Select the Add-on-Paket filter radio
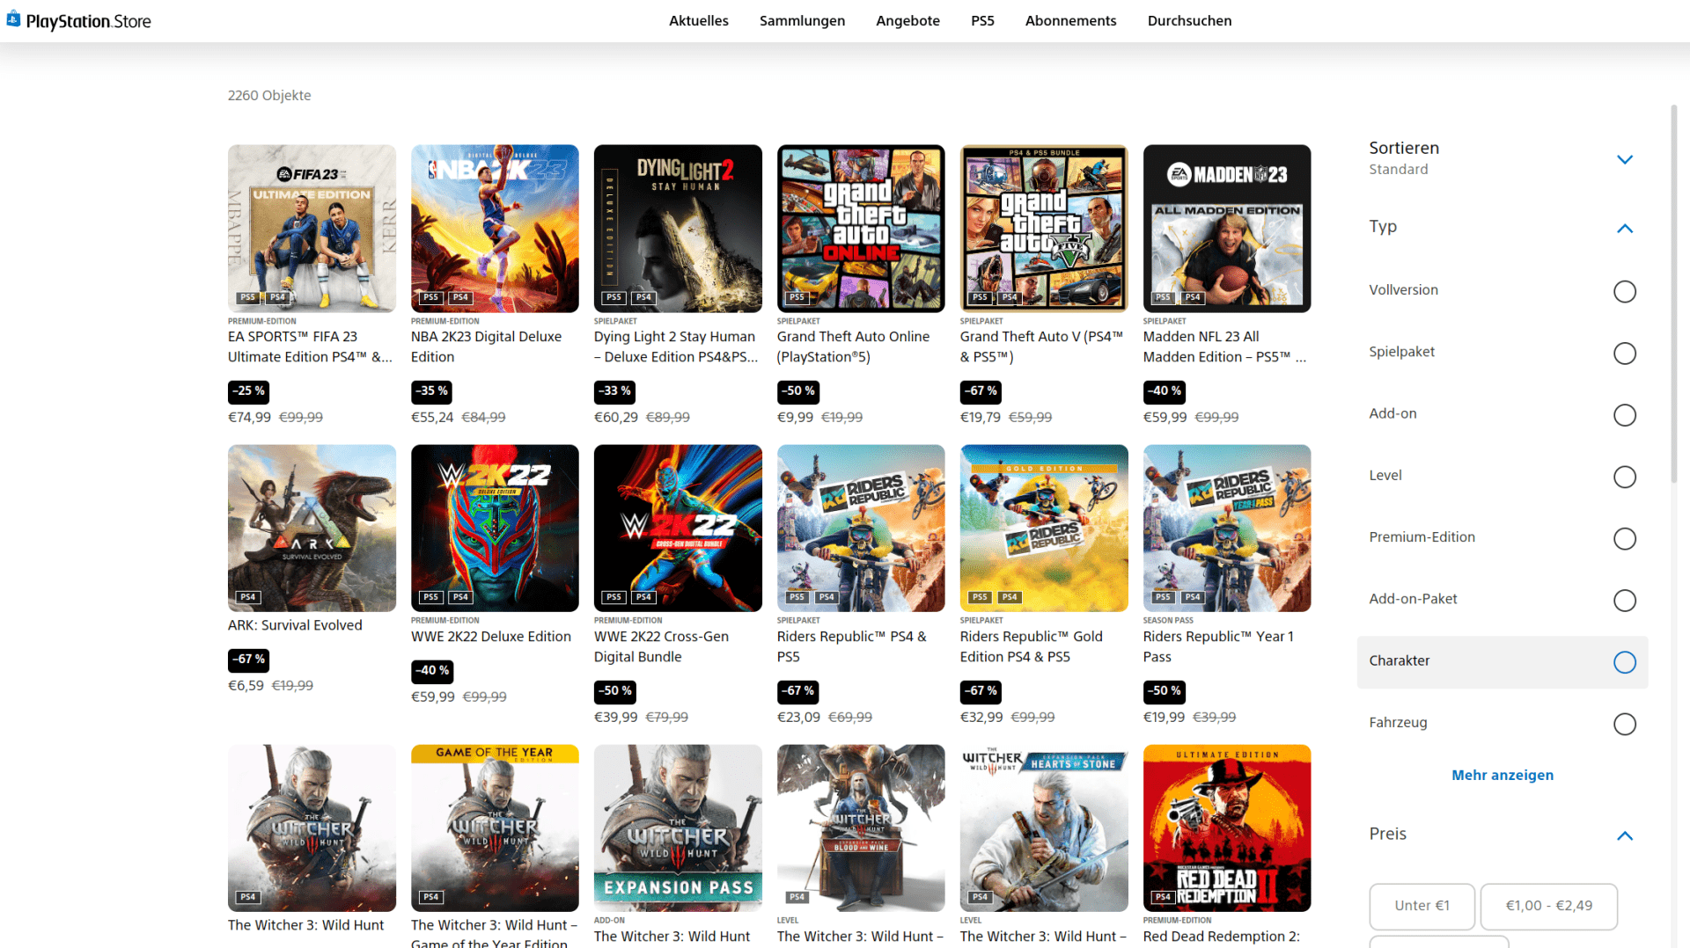This screenshot has height=948, width=1690. tap(1625, 600)
